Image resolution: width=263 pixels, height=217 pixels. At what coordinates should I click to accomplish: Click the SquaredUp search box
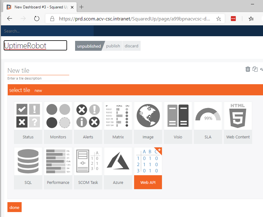[47, 31]
